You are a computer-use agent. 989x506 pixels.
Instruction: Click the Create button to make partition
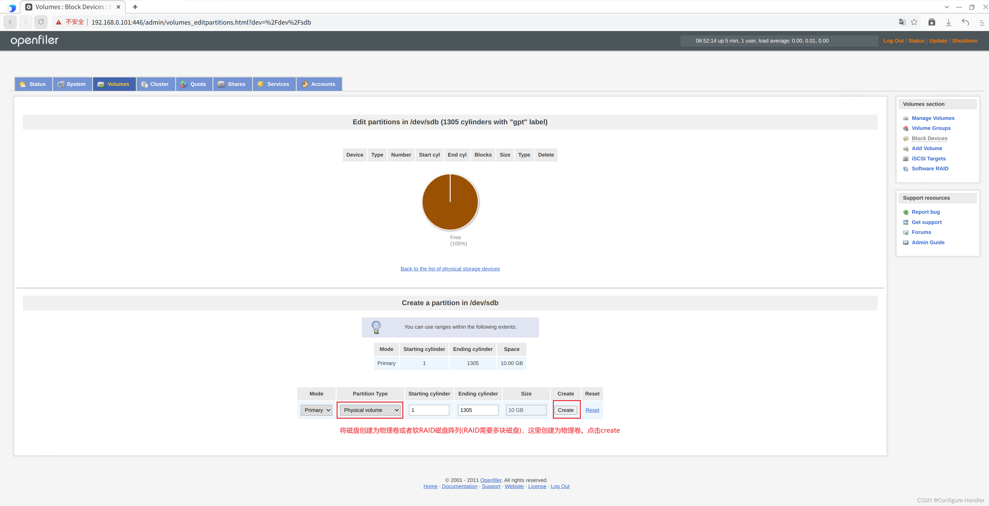(566, 410)
